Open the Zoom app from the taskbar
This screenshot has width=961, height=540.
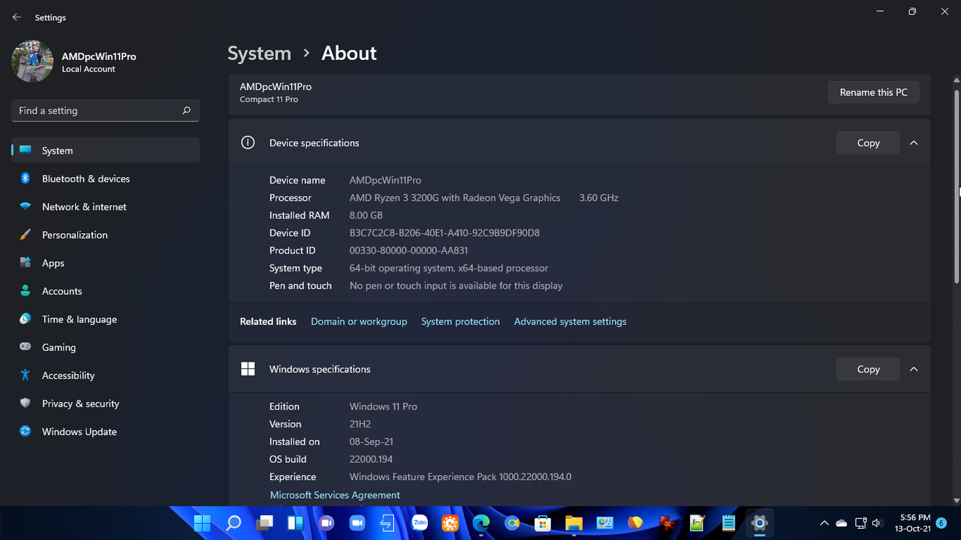pyautogui.click(x=357, y=523)
